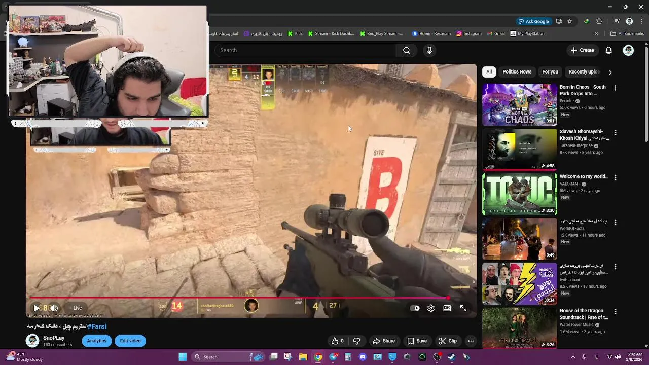This screenshot has width=649, height=365.
Task: Open options for House of the Dragon video
Action: (616, 311)
